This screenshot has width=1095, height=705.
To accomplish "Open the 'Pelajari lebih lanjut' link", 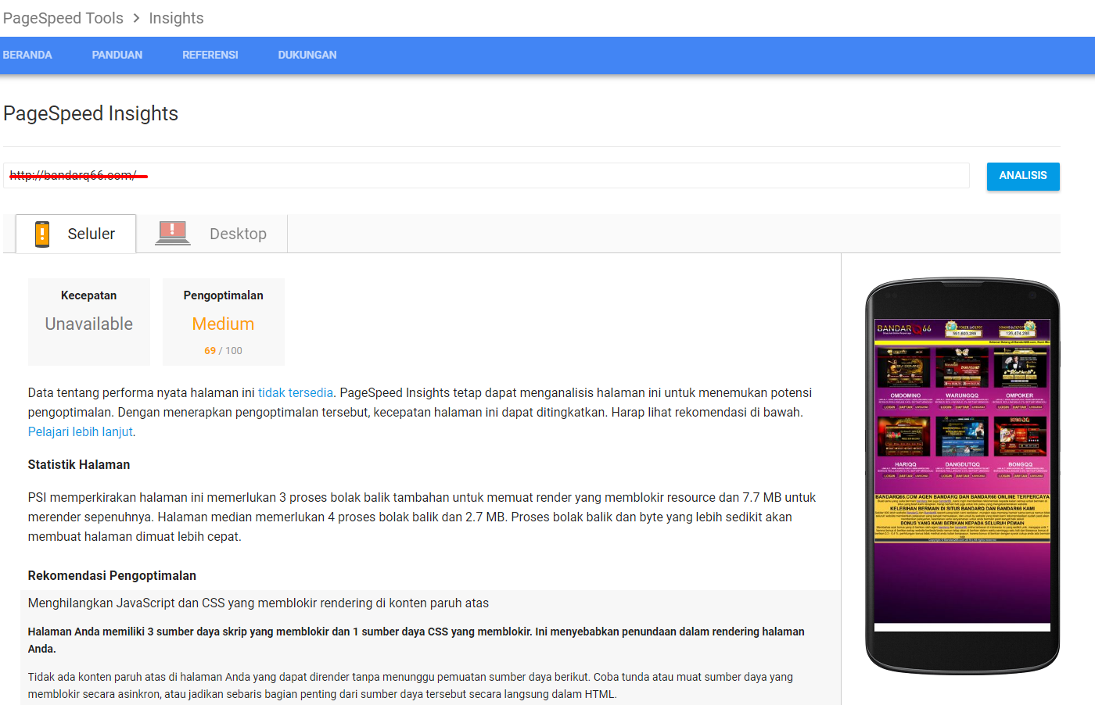I will tap(81, 431).
